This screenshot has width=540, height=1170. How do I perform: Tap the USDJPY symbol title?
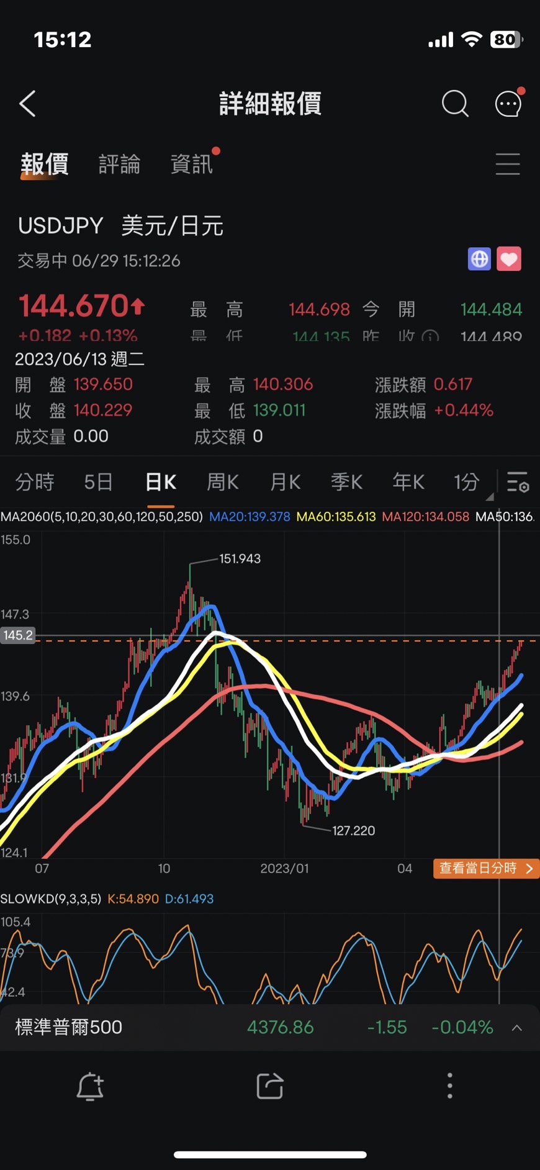[60, 225]
